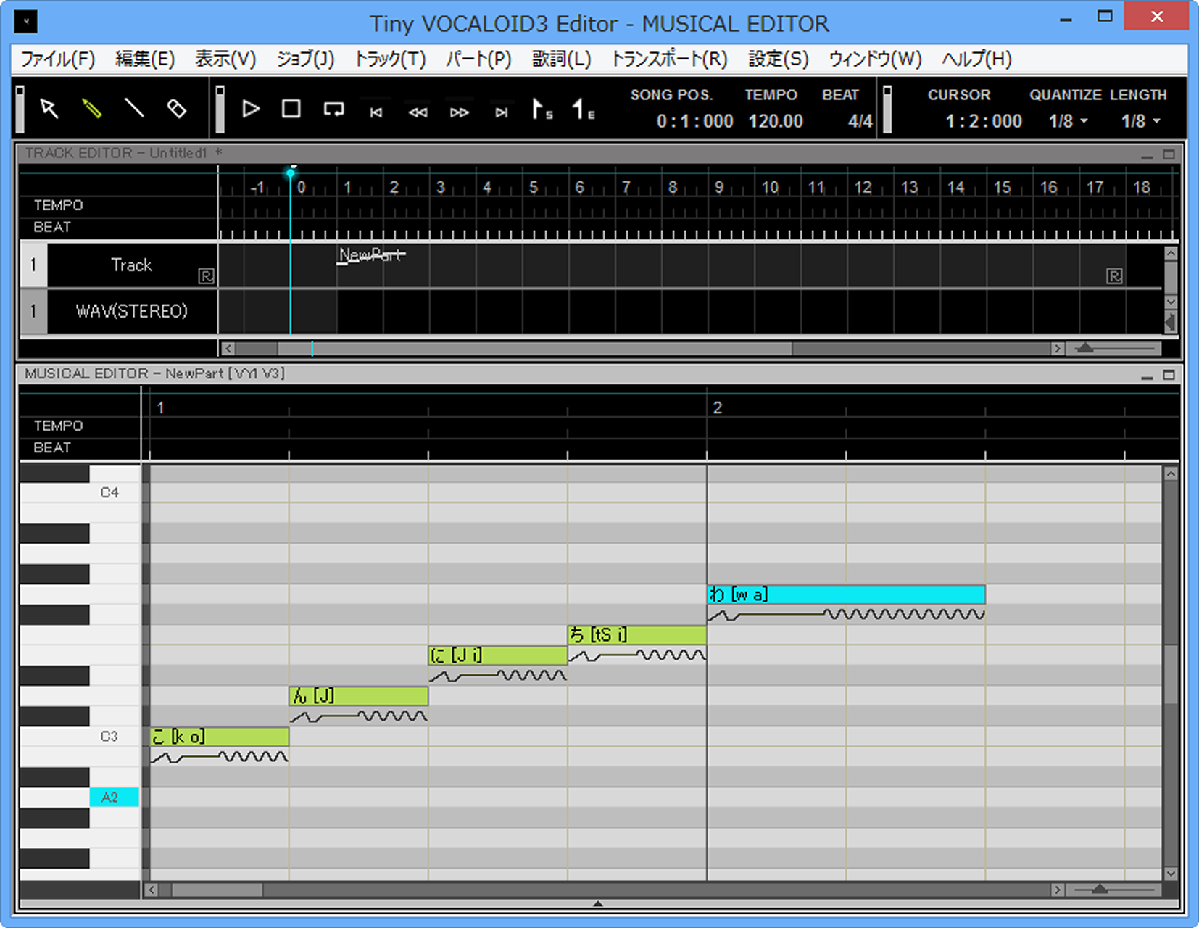Click measure 2 in Musical Editor ruler

point(717,407)
